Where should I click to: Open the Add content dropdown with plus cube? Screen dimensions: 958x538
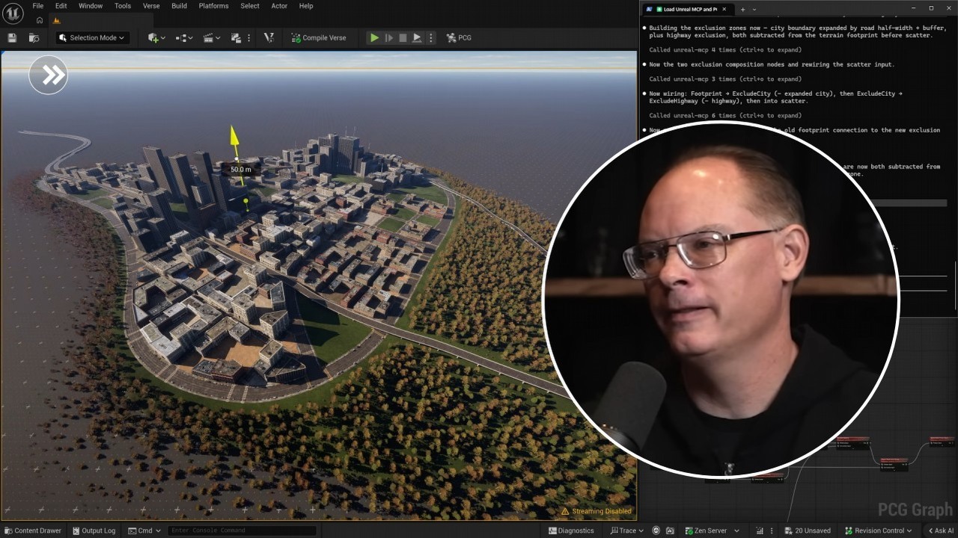156,37
